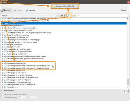
Task: Click wrench icon of Rotate 90 degrees counter-clockwise
Action: (5, 77)
